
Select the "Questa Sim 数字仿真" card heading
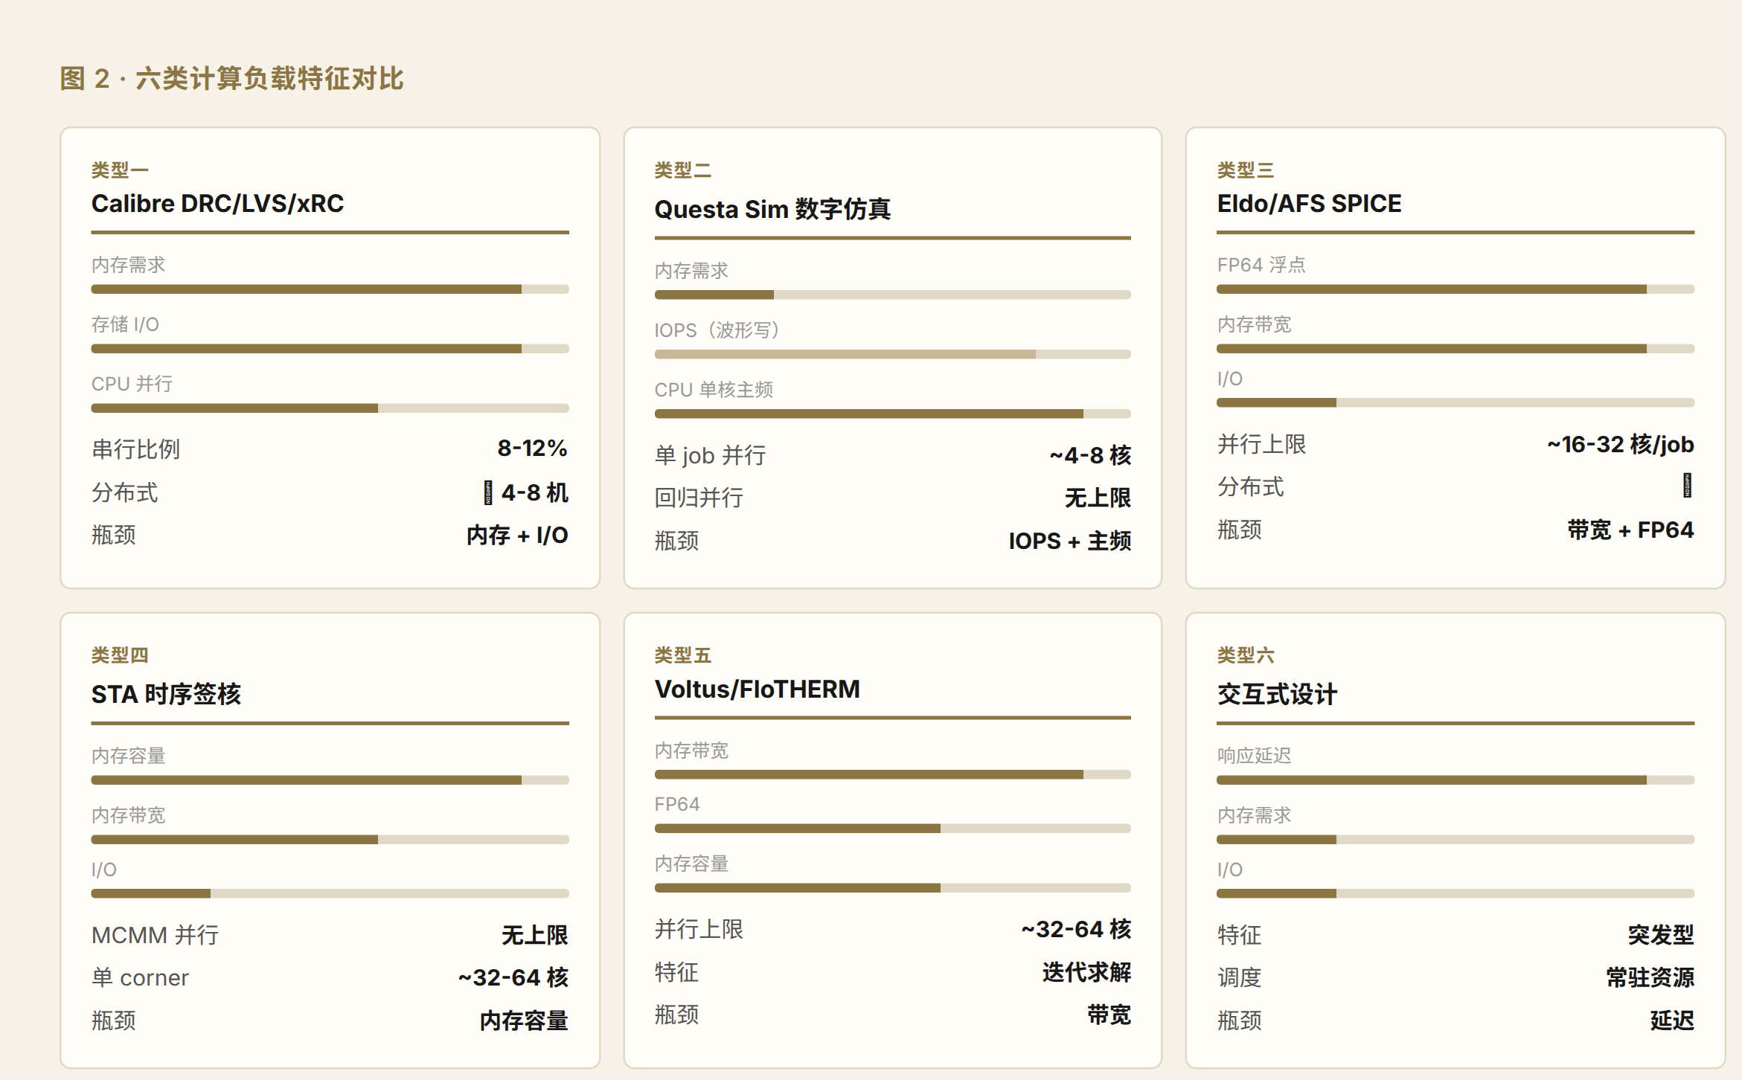tap(772, 209)
